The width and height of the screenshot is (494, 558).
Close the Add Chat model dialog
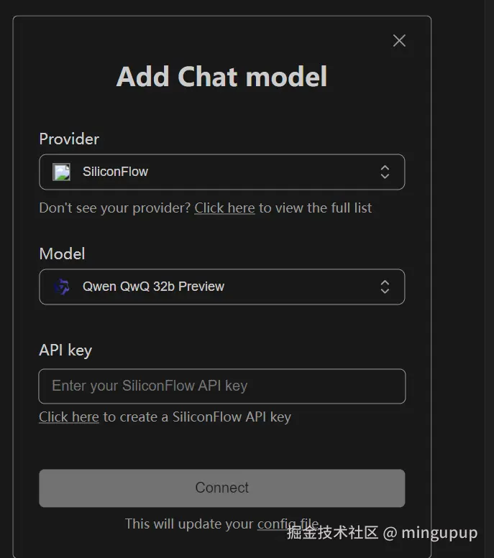coord(399,41)
